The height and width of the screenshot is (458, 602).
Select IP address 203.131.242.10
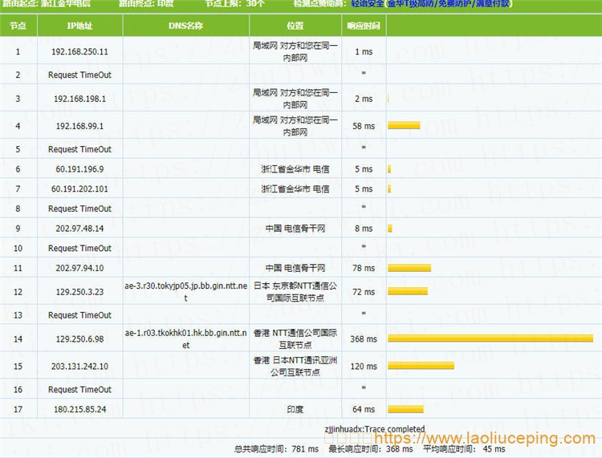point(79,367)
